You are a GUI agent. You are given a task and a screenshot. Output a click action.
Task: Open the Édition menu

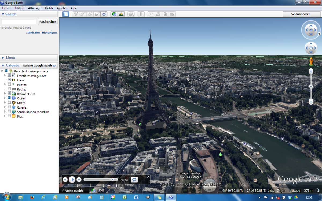coord(19,8)
